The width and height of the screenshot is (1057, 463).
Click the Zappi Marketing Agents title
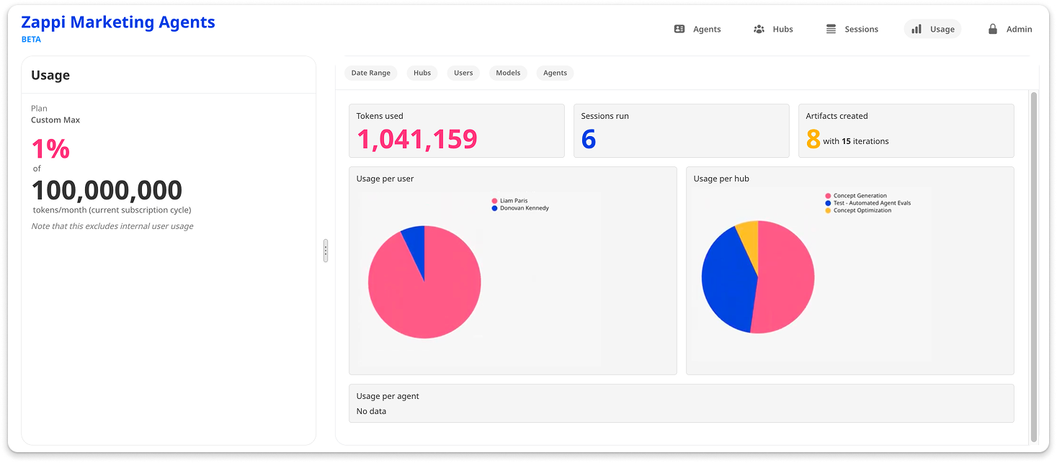pos(118,22)
